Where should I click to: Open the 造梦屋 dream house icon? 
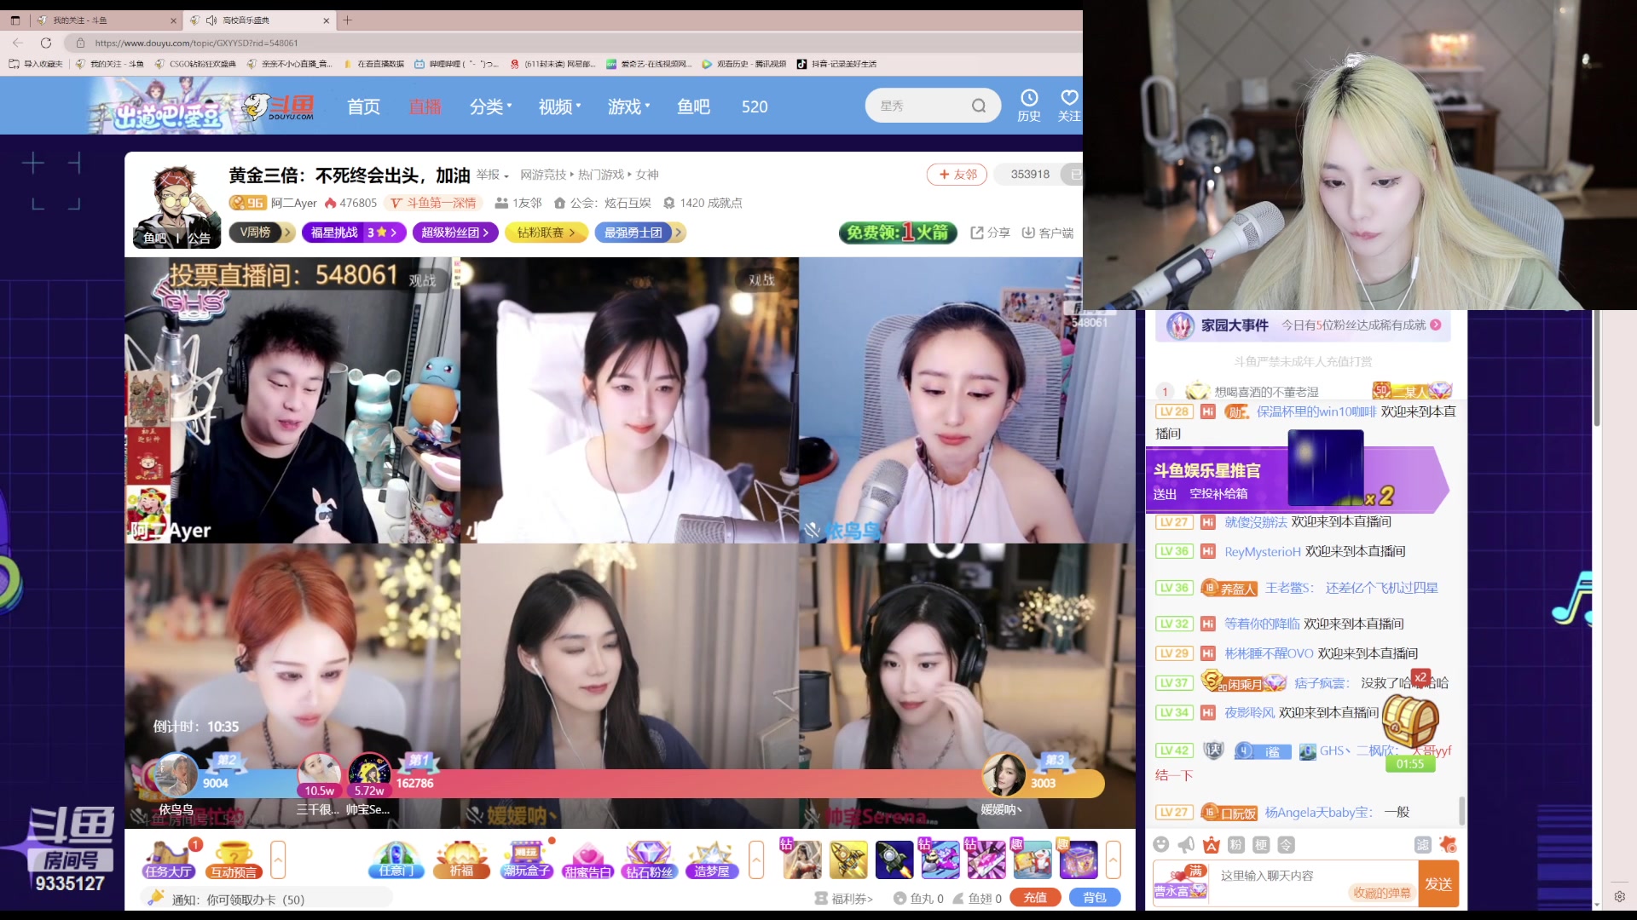712,860
